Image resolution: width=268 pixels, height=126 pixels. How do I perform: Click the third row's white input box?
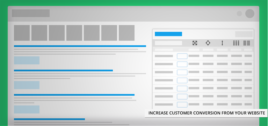[182, 72]
